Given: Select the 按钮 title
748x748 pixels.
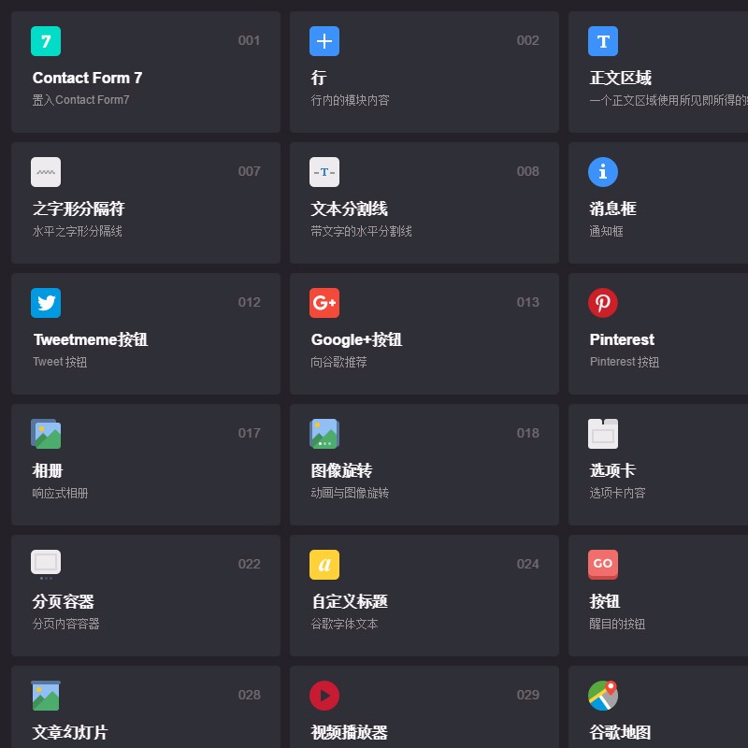Looking at the screenshot, I should tap(605, 601).
